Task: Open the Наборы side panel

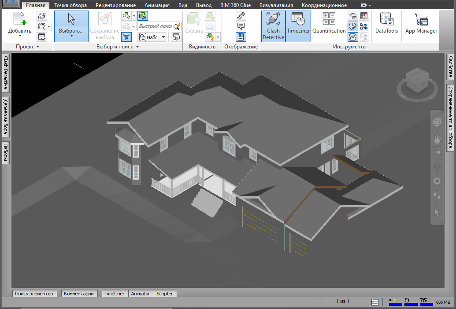Action: point(6,153)
